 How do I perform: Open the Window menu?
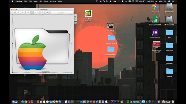point(53,1)
